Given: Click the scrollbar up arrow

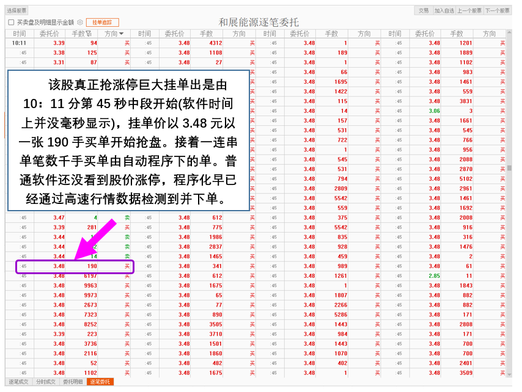Looking at the screenshot, I should click(x=509, y=33).
